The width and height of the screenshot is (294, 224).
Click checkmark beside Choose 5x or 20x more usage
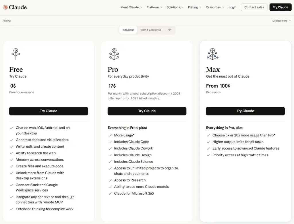click(208, 136)
